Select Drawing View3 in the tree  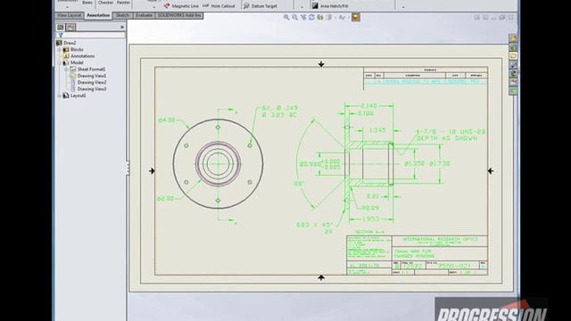coord(92,89)
